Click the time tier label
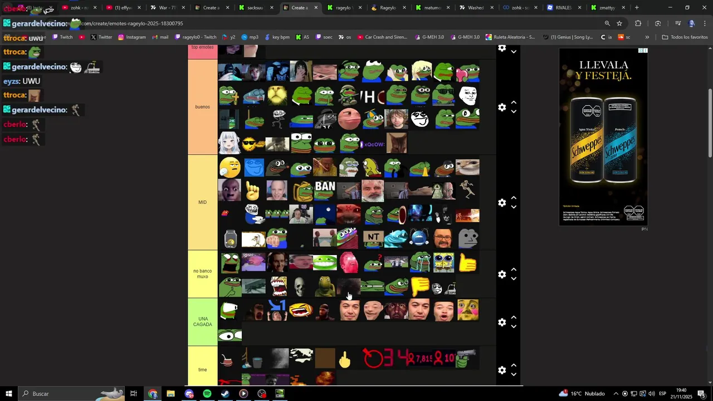This screenshot has height=401, width=713. pyautogui.click(x=202, y=370)
